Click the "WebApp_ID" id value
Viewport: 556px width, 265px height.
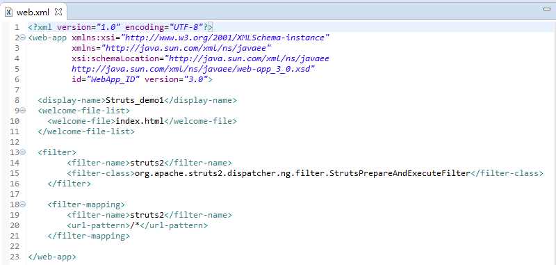[113, 79]
